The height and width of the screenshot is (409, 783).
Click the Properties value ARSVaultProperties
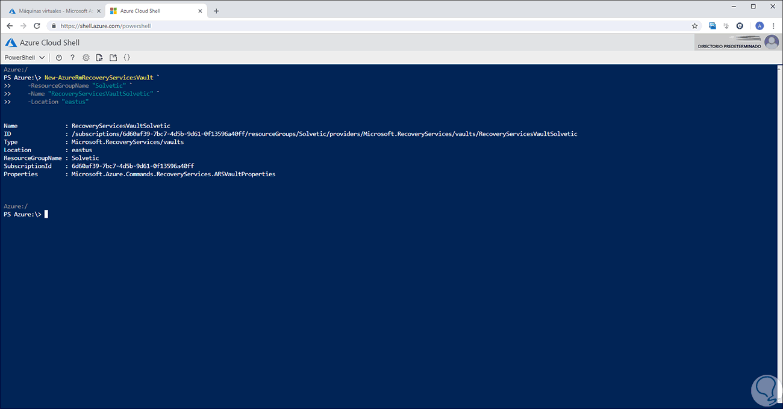[x=173, y=174]
